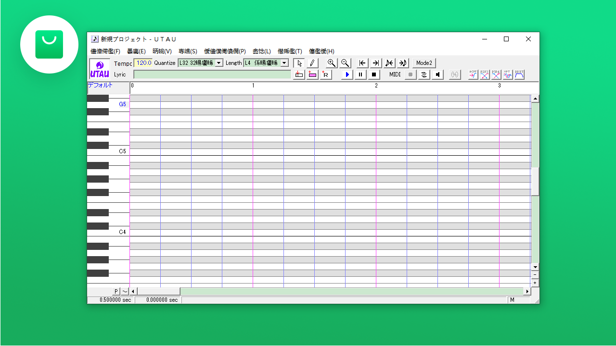The width and height of the screenshot is (616, 346).
Task: Select the arrow pointer tool
Action: (299, 63)
